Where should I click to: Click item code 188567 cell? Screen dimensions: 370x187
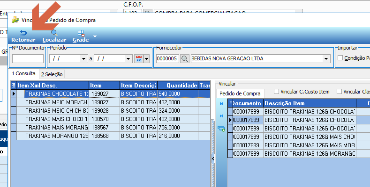104,128
